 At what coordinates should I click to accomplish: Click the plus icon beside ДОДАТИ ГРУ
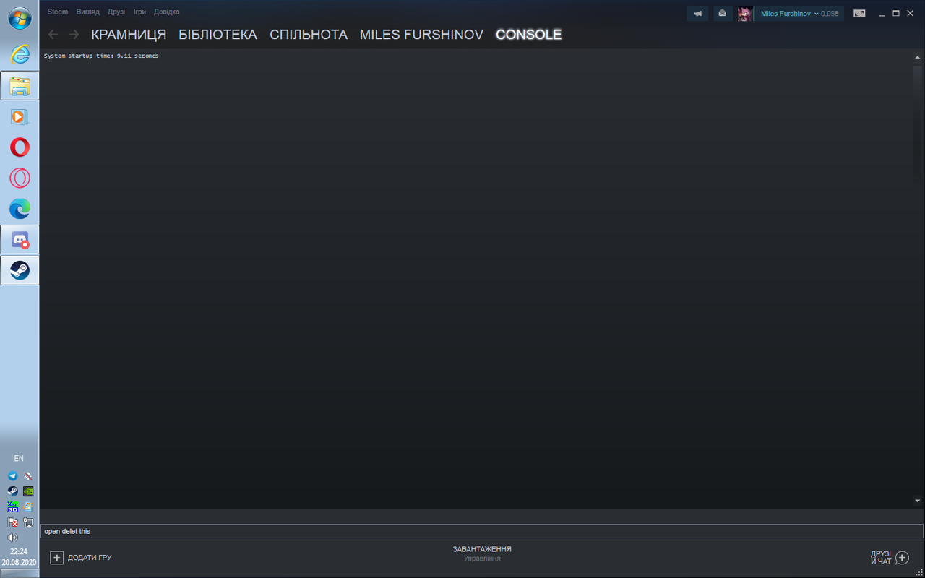[56, 558]
